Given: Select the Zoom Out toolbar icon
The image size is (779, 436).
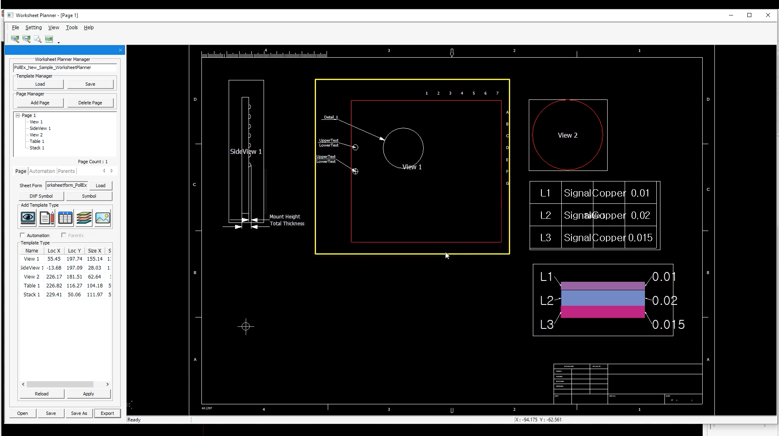Looking at the screenshot, I should point(26,39).
